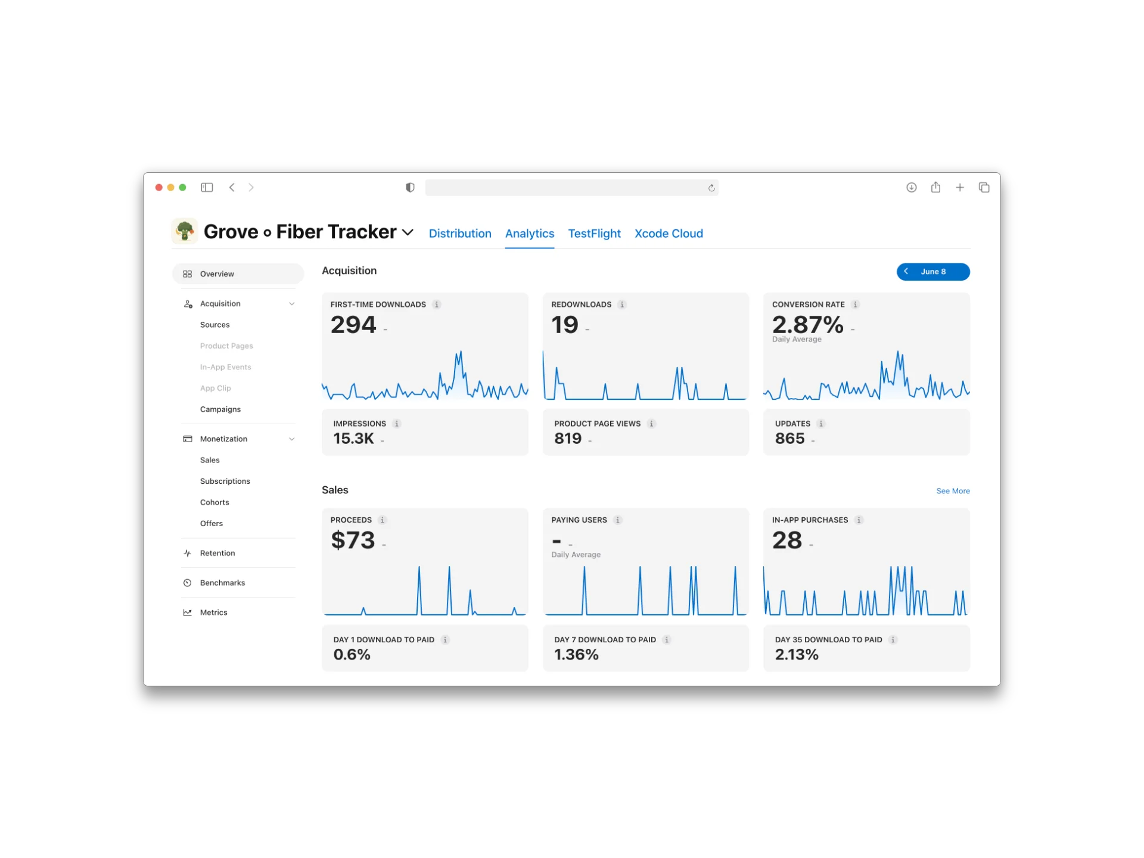
Task: Open Sources under Acquisition
Action: pos(214,325)
